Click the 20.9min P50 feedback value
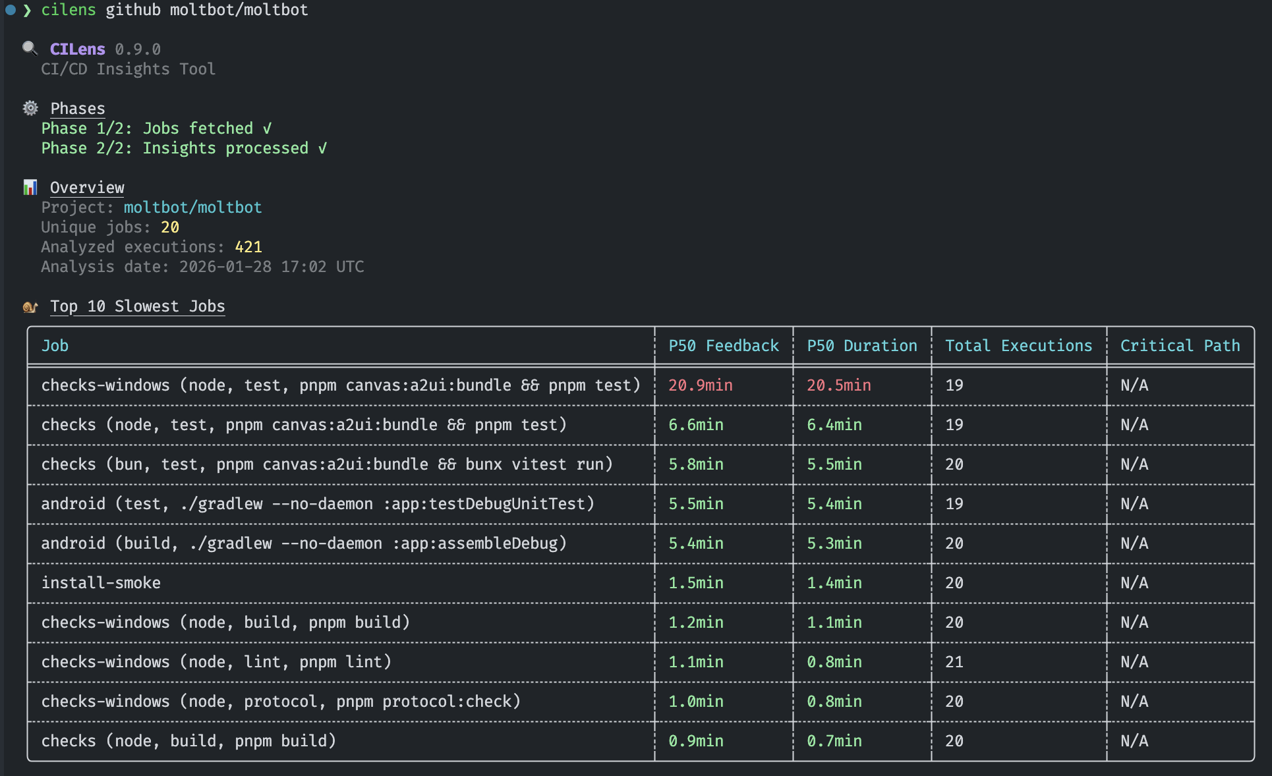 701,385
